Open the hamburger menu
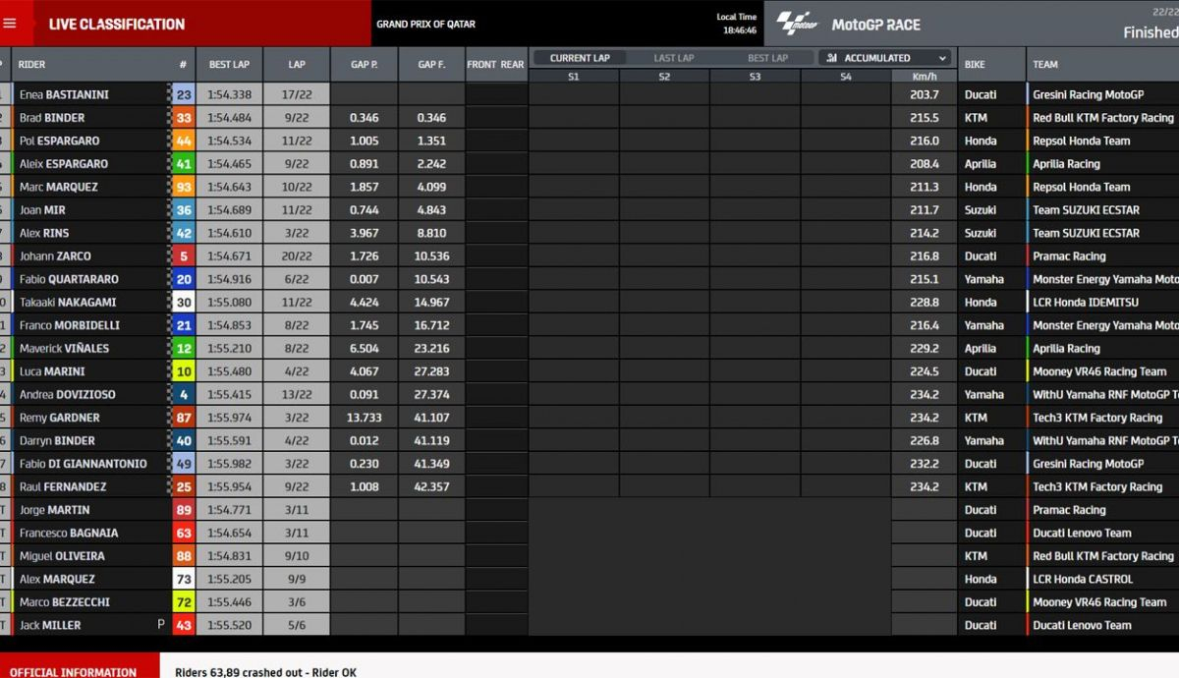The width and height of the screenshot is (1179, 678). point(10,24)
